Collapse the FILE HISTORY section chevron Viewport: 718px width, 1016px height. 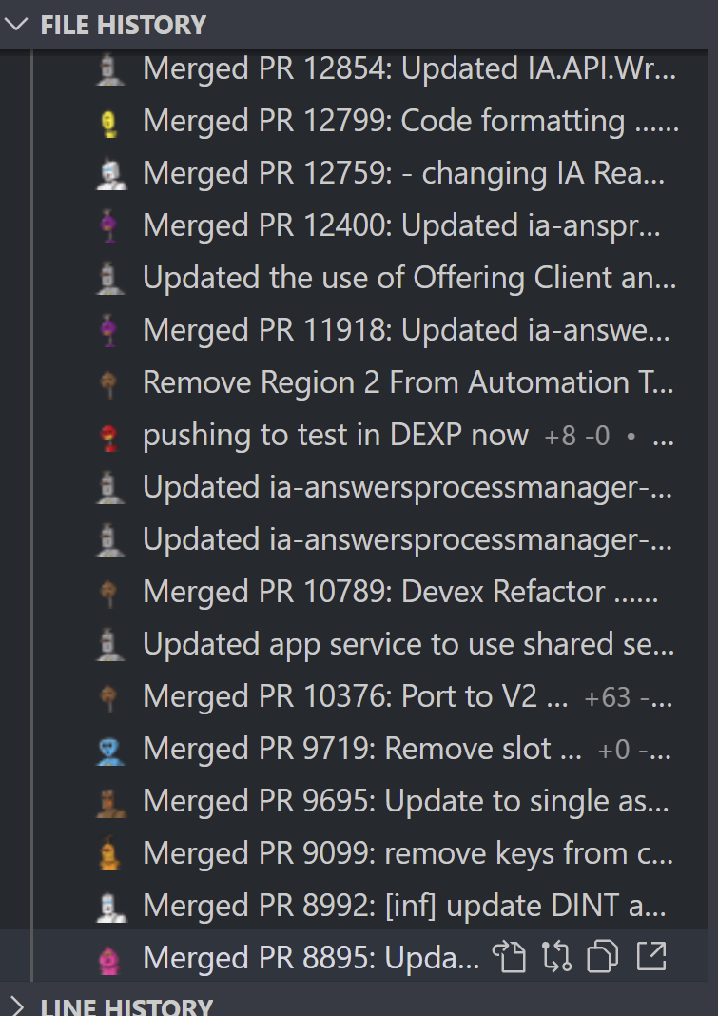pos(17,25)
